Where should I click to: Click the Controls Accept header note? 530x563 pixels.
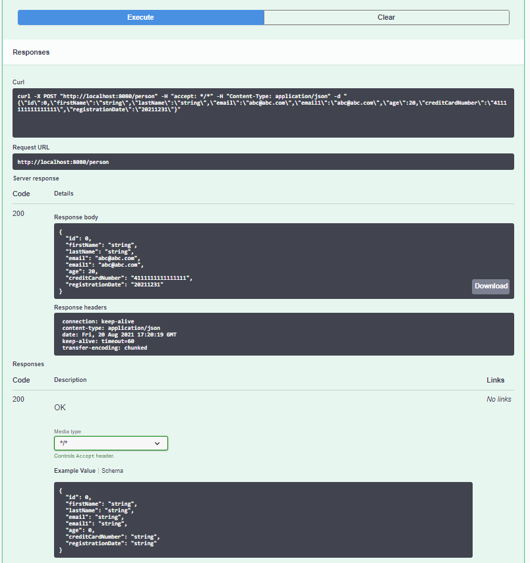click(84, 456)
